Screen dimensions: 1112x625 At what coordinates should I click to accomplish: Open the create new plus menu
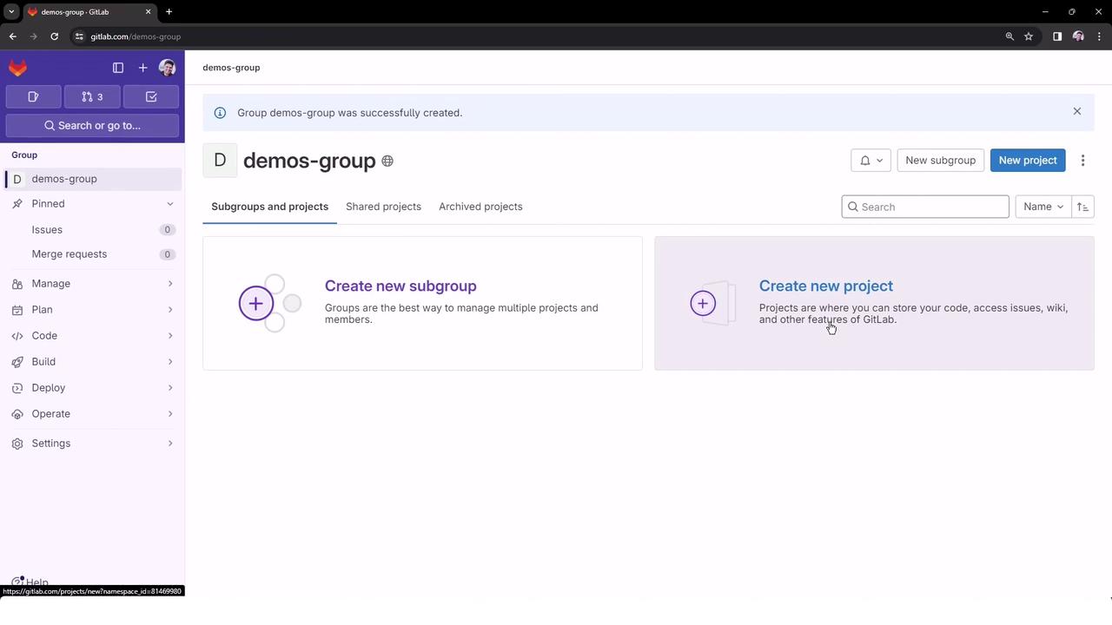tap(142, 68)
